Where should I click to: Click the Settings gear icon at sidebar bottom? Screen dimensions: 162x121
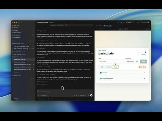13,99
